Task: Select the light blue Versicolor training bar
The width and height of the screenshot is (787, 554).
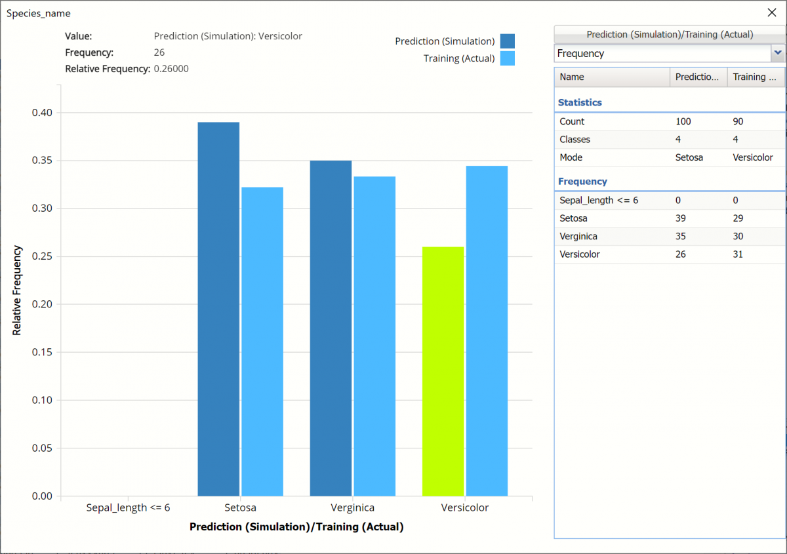Action: [x=487, y=331]
